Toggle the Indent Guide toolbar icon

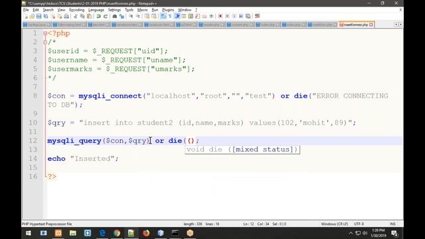point(177,16)
